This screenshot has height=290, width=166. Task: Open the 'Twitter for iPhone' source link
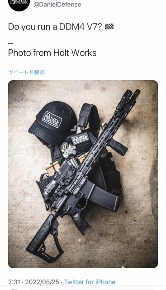pos(90,282)
